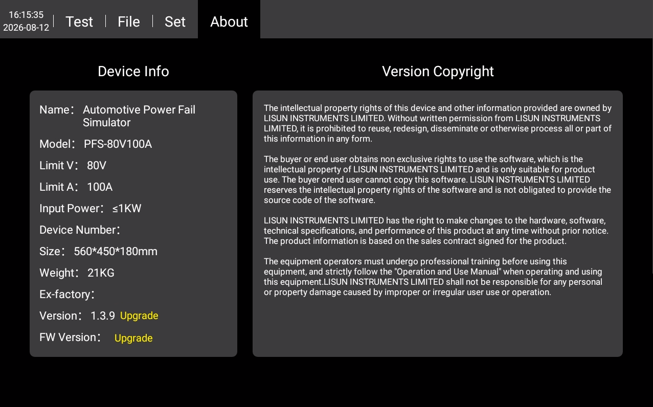Image resolution: width=653 pixels, height=407 pixels.
Task: Click the Ex-factory label
Action: (x=66, y=295)
